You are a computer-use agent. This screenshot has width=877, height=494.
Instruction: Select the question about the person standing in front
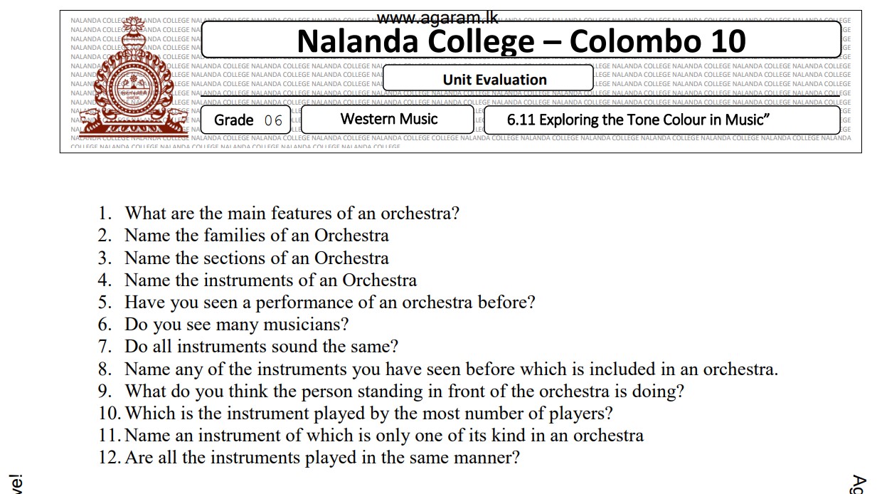(x=404, y=391)
